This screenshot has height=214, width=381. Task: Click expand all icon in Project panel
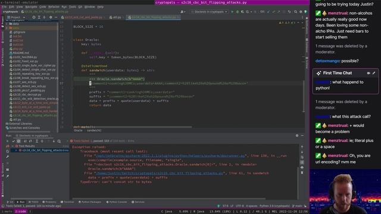coord(39,17)
